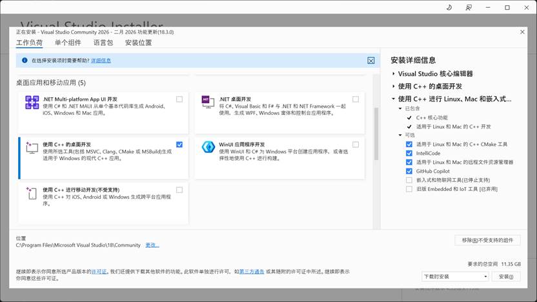
Task: Click the 安装 button
Action: (x=506, y=276)
